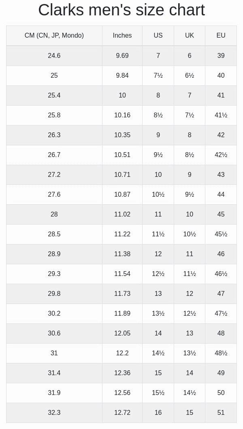The height and width of the screenshot is (429, 243).
Task: Select the 12.36 inches cell
Action: pos(122,373)
